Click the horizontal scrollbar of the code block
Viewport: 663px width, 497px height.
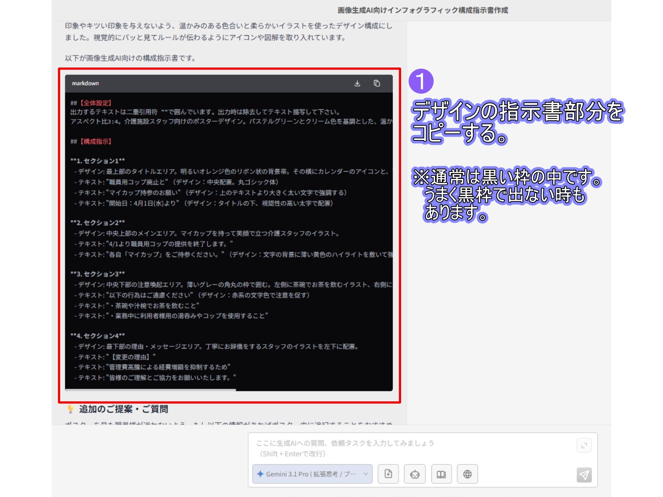click(150, 390)
